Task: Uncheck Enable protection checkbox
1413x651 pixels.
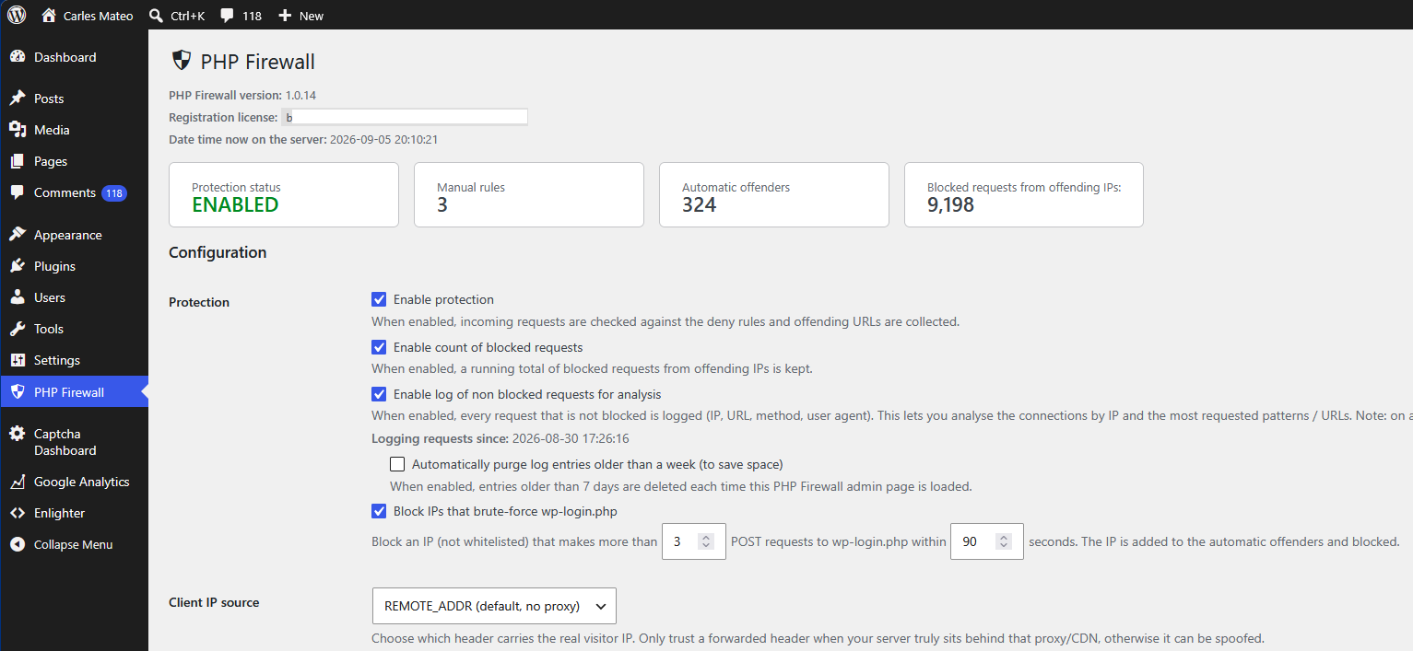Action: coord(379,299)
